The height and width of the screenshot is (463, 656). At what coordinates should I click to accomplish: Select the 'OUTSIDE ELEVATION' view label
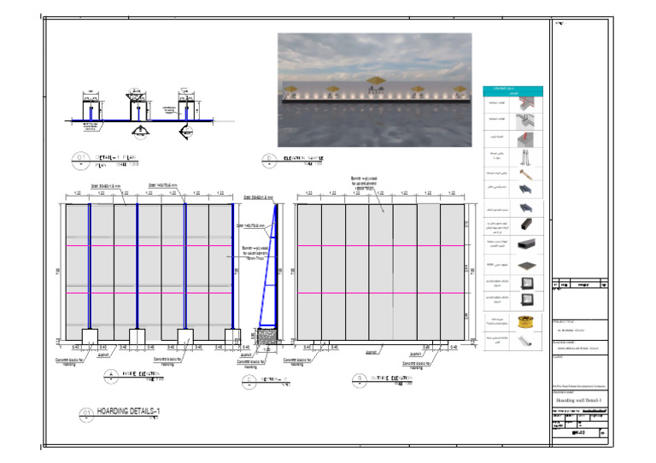391,378
